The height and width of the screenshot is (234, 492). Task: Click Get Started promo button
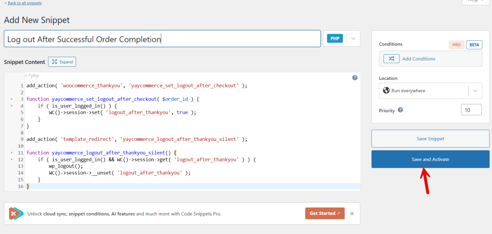325,213
